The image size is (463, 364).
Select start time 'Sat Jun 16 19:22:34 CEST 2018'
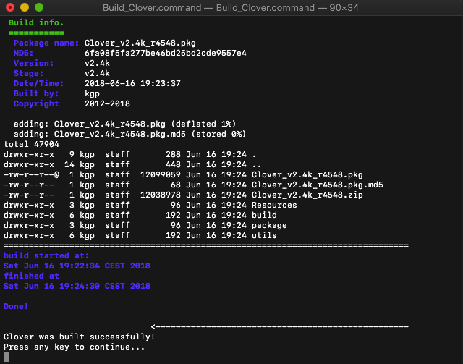[77, 266]
